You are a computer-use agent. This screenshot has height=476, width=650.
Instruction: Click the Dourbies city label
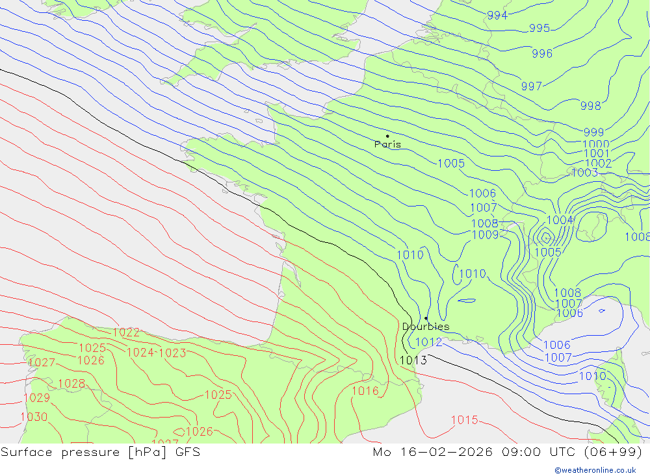pos(426,327)
